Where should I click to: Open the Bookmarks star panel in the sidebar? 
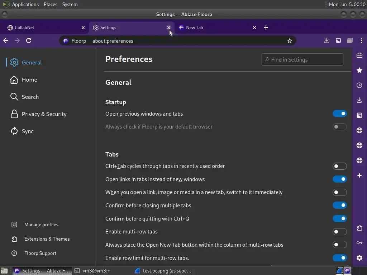point(359,70)
